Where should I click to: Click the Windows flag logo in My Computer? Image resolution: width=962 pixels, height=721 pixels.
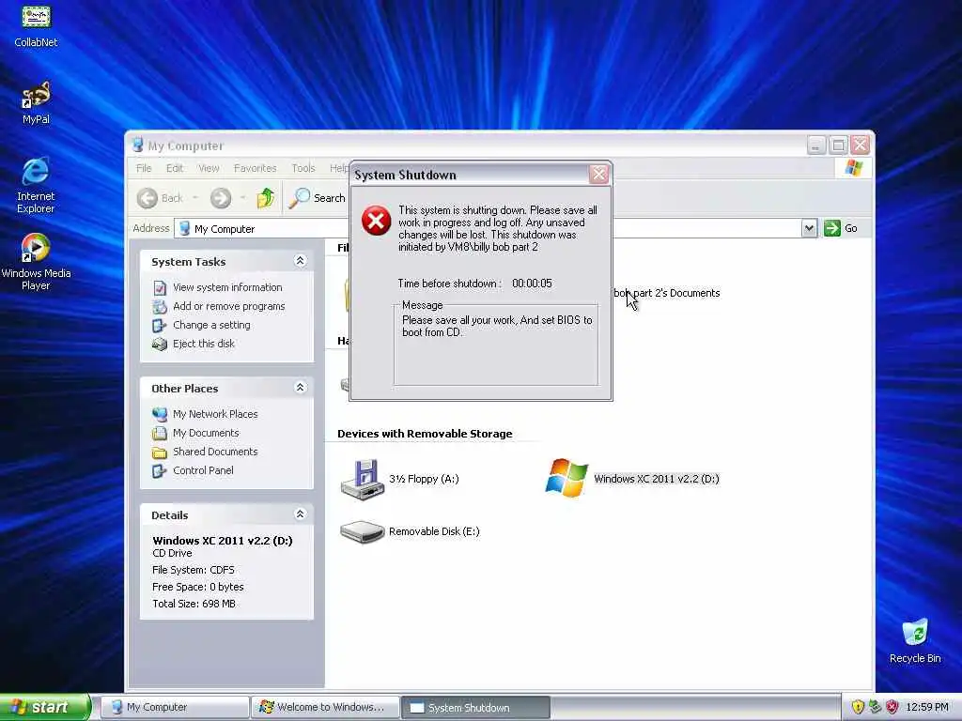pos(853,167)
